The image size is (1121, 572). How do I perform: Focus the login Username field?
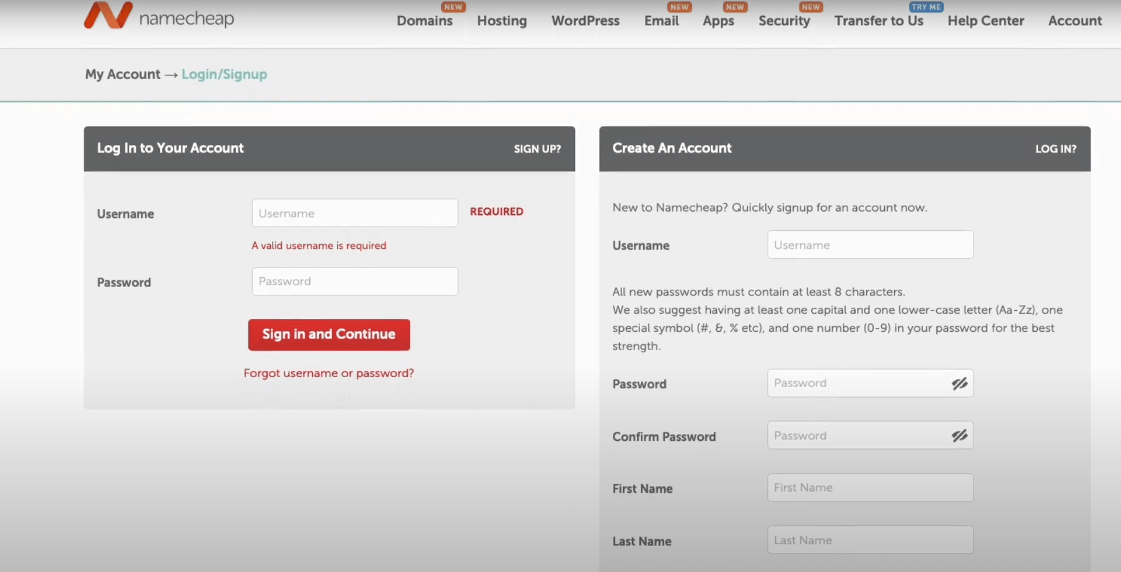coord(355,213)
